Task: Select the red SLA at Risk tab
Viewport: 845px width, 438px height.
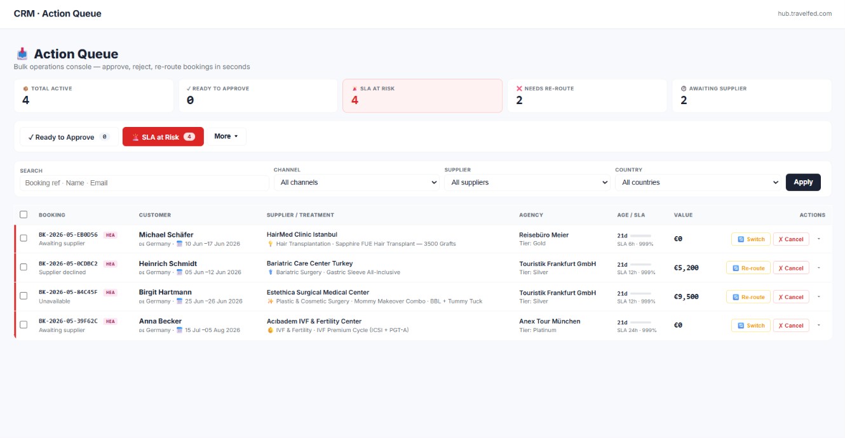Action: [x=163, y=137]
